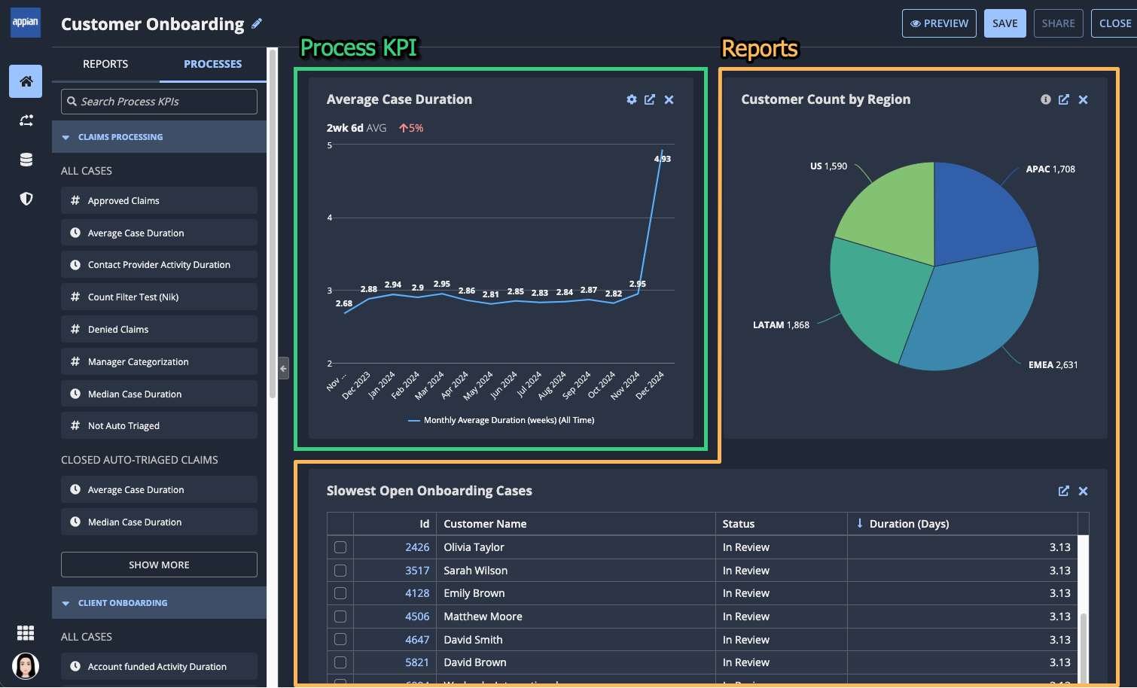Click the Save button
This screenshot has height=688, width=1137.
click(x=1005, y=23)
